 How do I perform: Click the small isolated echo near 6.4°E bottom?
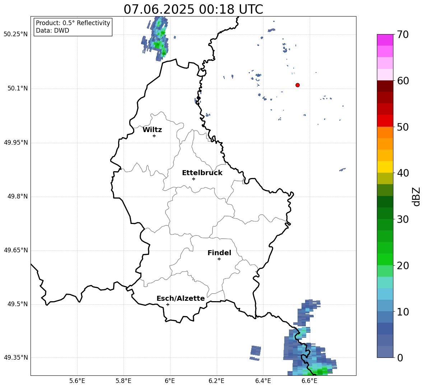click(255, 353)
